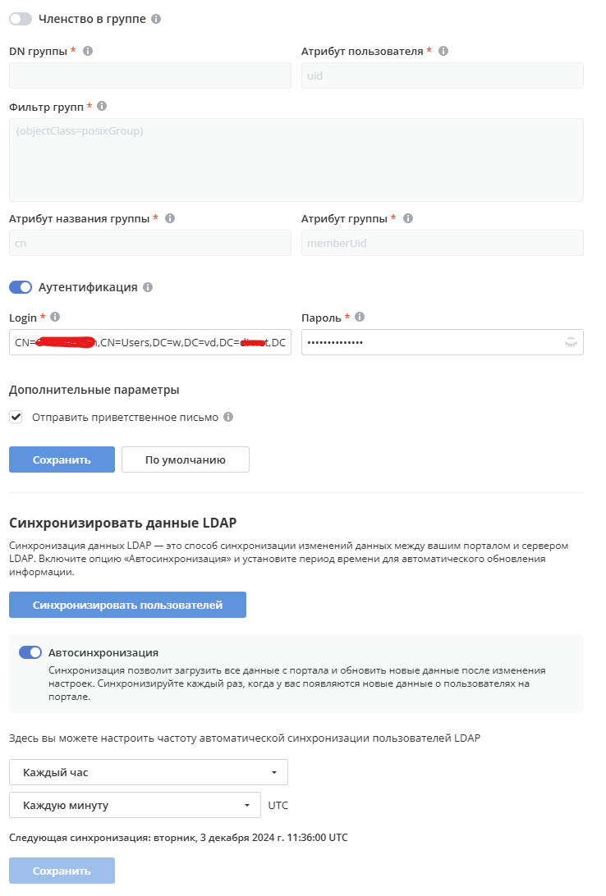Show password with eye icon in Пароль field
The width and height of the screenshot is (606, 896).
click(x=571, y=342)
